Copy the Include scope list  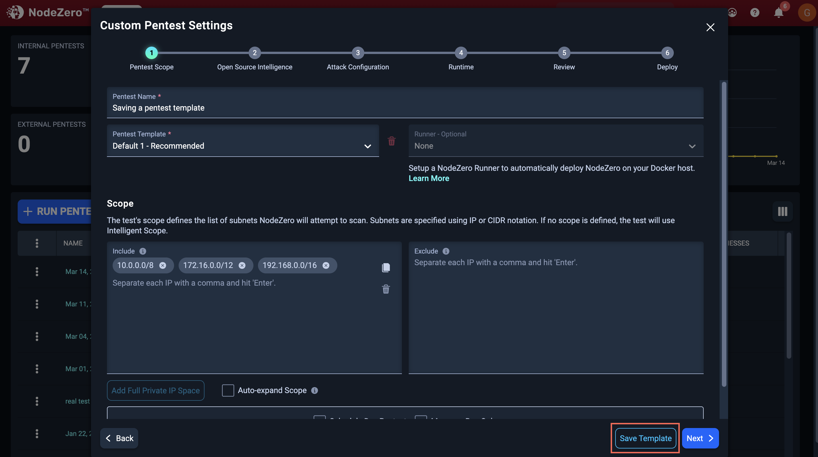pos(386,267)
